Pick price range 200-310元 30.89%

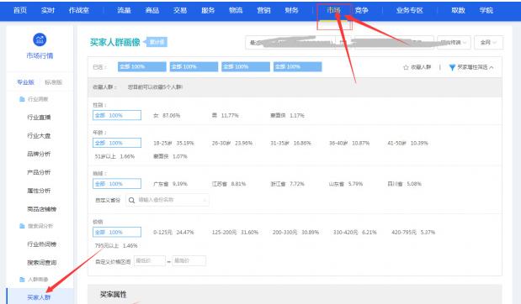click(x=295, y=233)
